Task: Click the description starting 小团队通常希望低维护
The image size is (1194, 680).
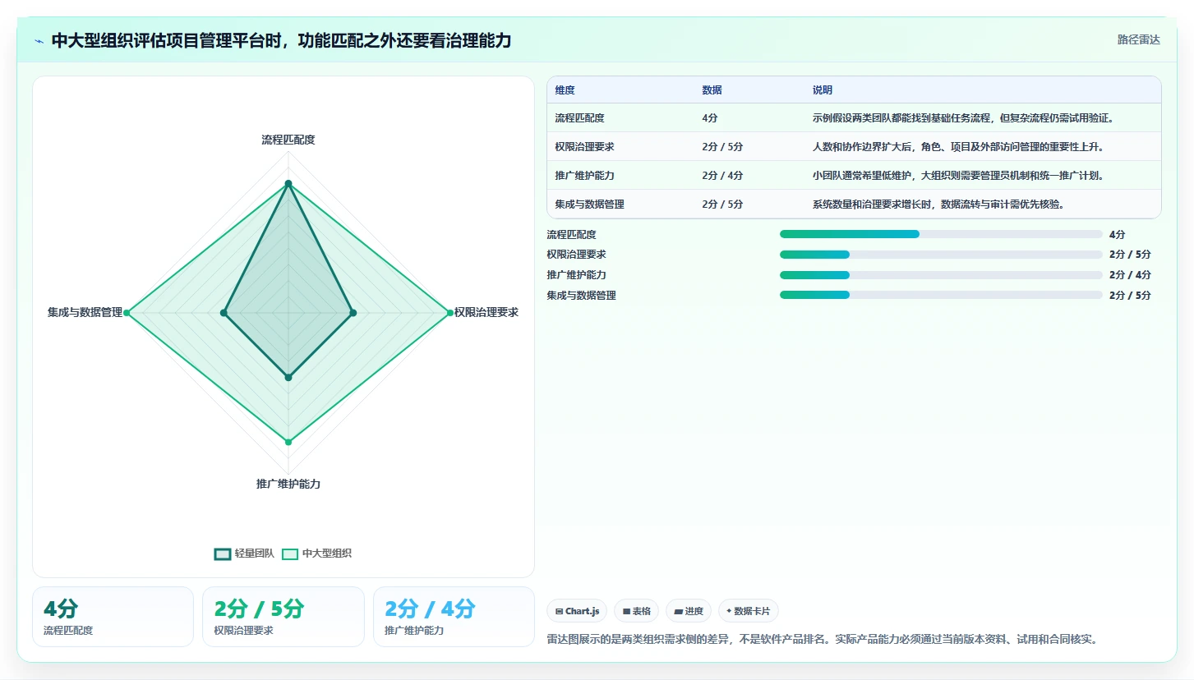Action: tap(958, 176)
